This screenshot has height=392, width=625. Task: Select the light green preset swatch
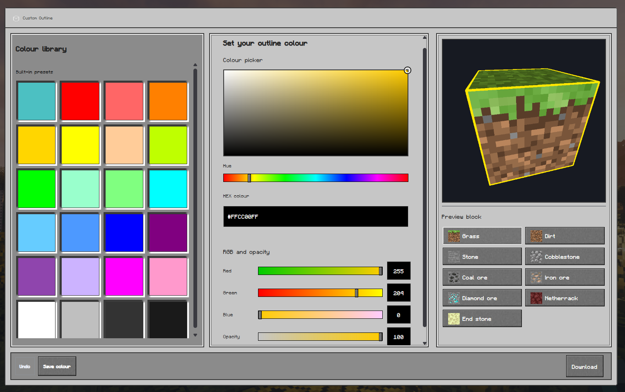[124, 189]
